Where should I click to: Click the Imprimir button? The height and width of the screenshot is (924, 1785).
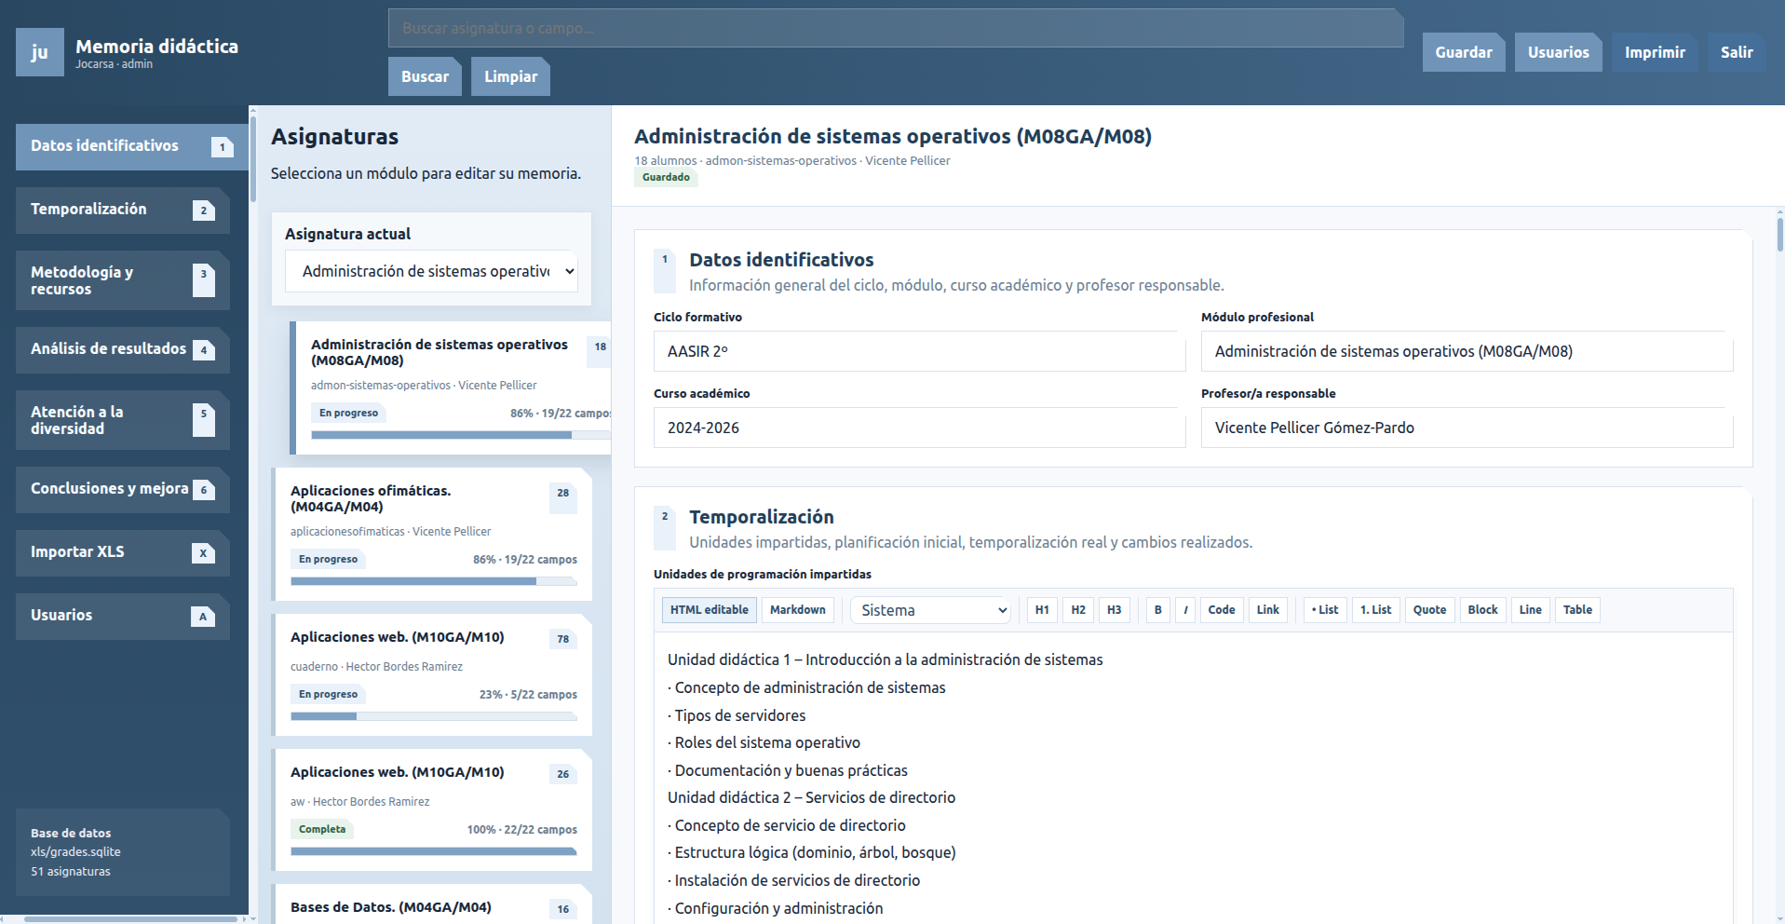1656,52
